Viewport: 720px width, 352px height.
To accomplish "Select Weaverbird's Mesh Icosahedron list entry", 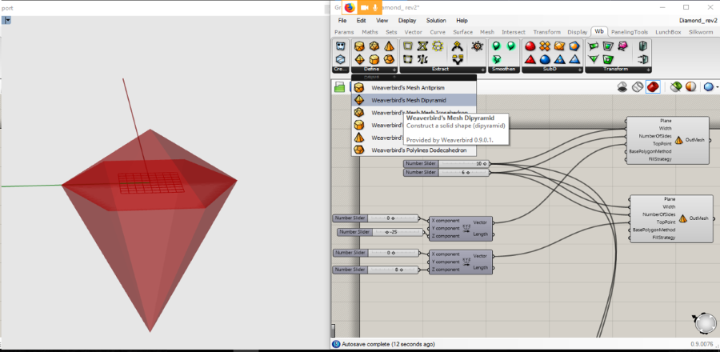I will tap(414, 113).
